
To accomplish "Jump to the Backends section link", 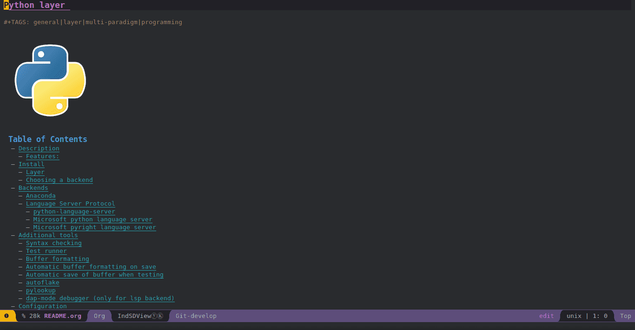I will click(x=33, y=188).
